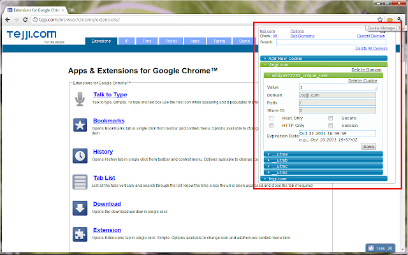Viewport: 408px width, 255px height.
Task: Expand the __utma cookie
Action: [323, 154]
